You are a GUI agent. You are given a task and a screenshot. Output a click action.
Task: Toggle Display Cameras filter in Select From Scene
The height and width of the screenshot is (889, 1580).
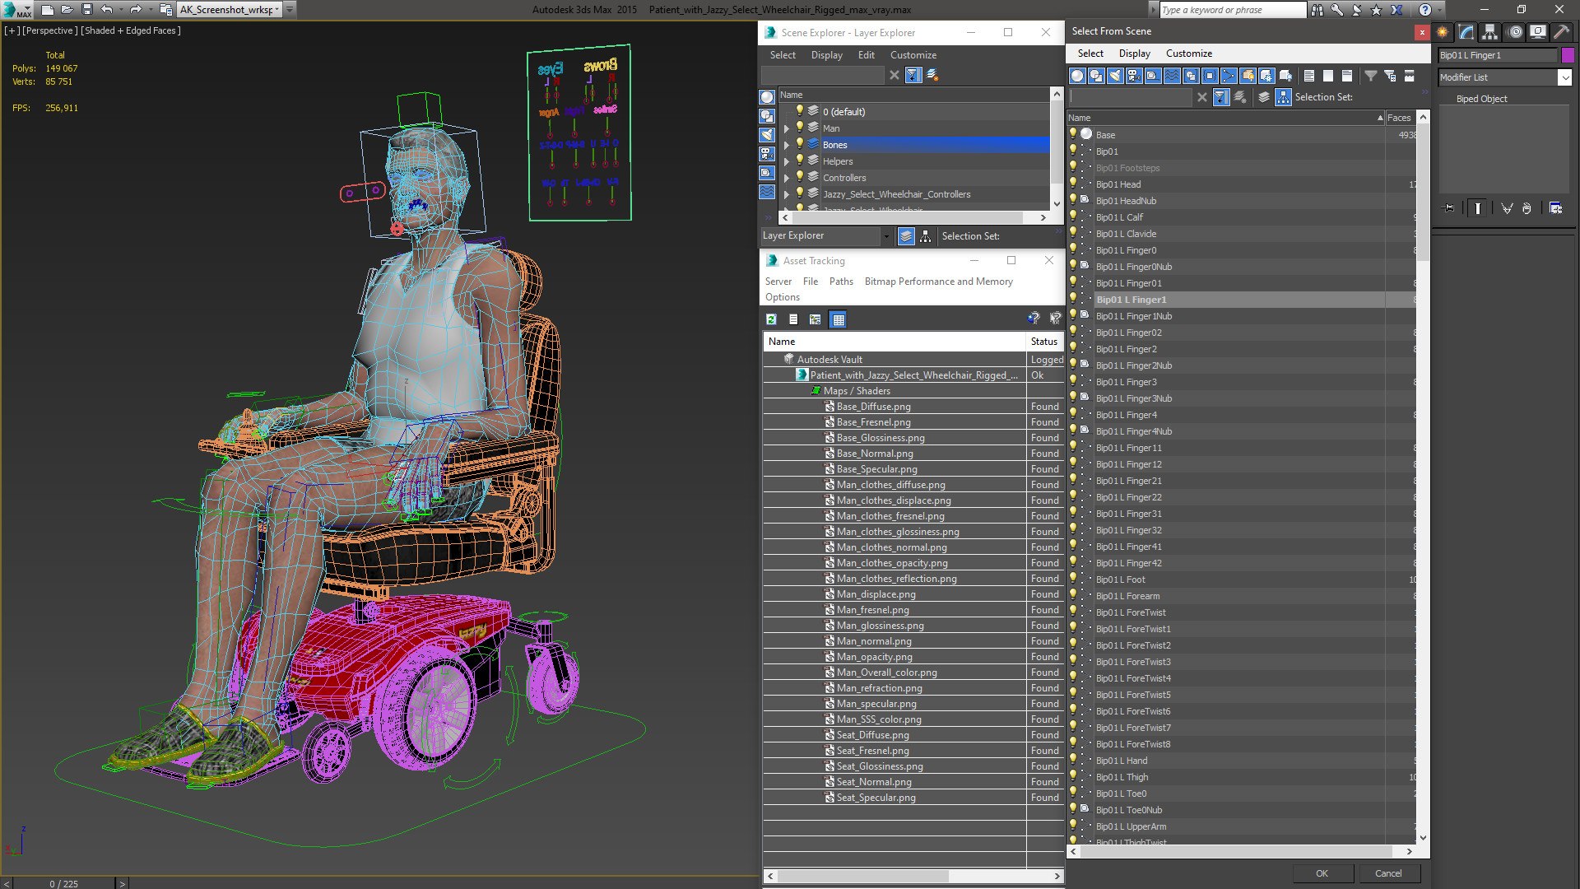[x=1134, y=76]
